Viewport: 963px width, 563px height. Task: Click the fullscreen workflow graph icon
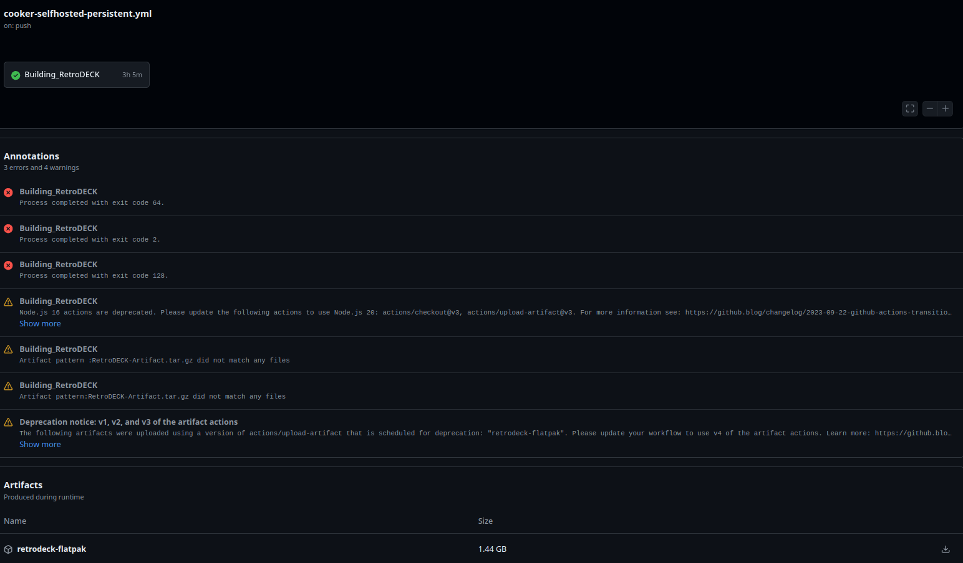click(910, 108)
